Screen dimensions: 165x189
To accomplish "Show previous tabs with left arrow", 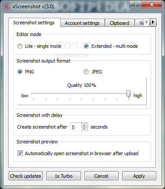I will tap(146, 22).
